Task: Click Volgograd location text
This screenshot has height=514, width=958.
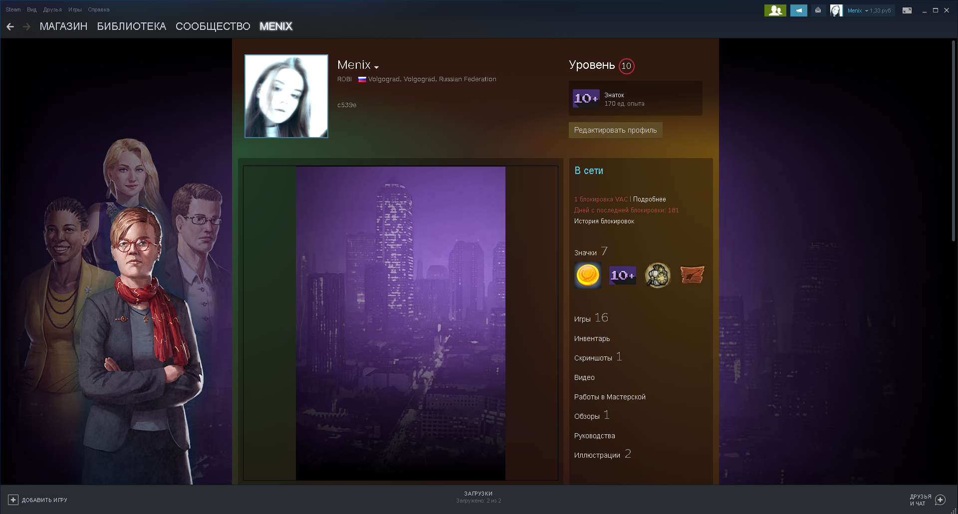Action: pos(432,79)
